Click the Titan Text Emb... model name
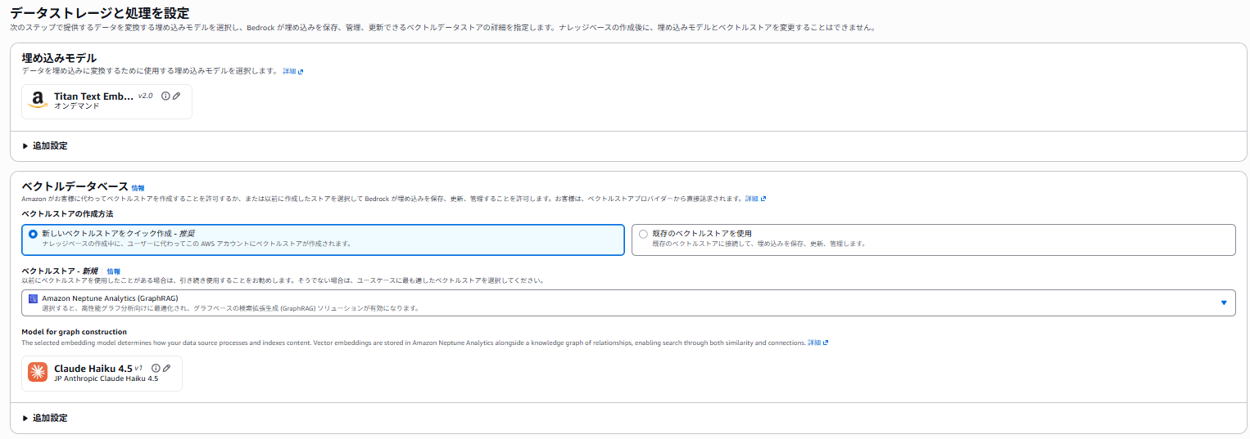The width and height of the screenshot is (1250, 439). pyautogui.click(x=93, y=96)
